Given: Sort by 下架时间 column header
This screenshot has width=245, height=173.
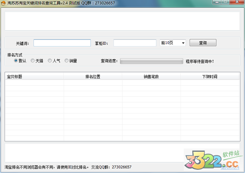Looking at the screenshot, I should 210,77.
